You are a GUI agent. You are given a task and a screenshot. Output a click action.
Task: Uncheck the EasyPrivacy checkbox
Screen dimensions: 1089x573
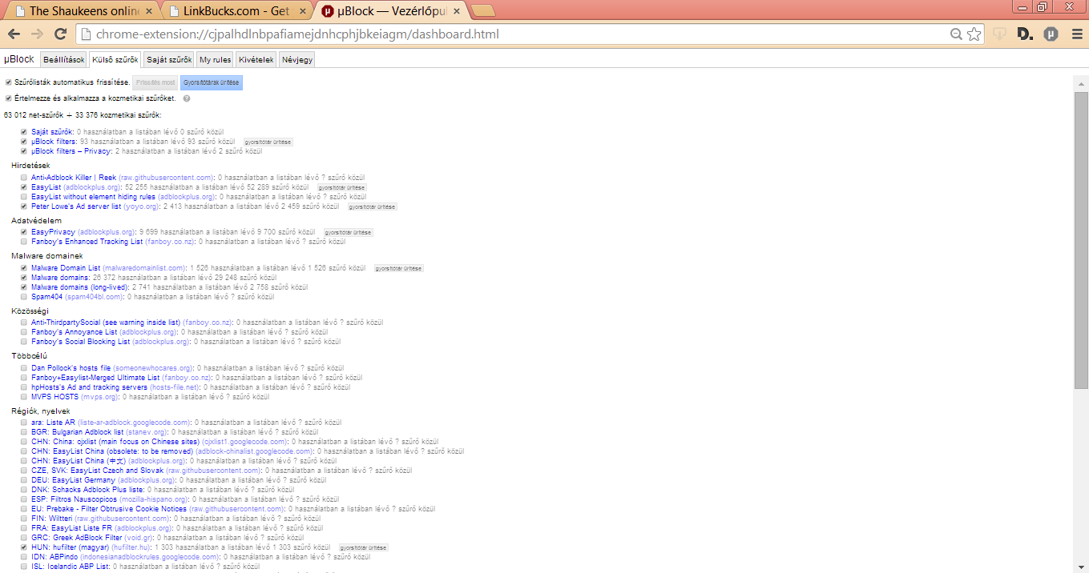[x=24, y=232]
